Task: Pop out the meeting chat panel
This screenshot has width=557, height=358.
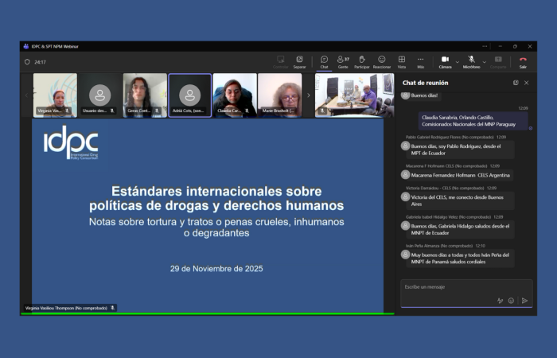Action: click(516, 83)
